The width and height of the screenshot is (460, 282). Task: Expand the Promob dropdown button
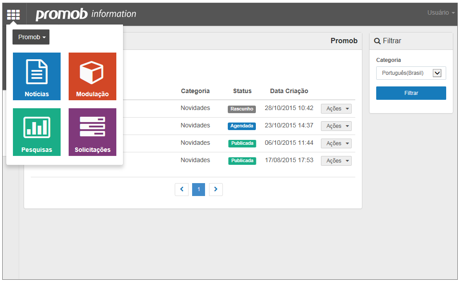(x=31, y=37)
